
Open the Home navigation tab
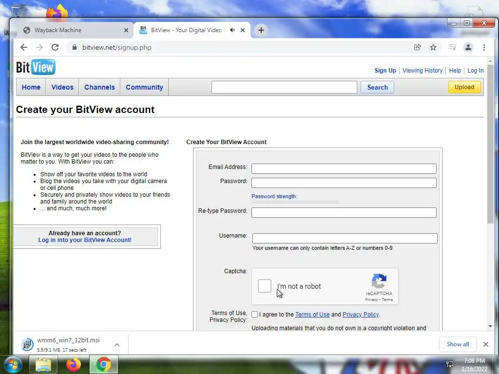(31, 87)
